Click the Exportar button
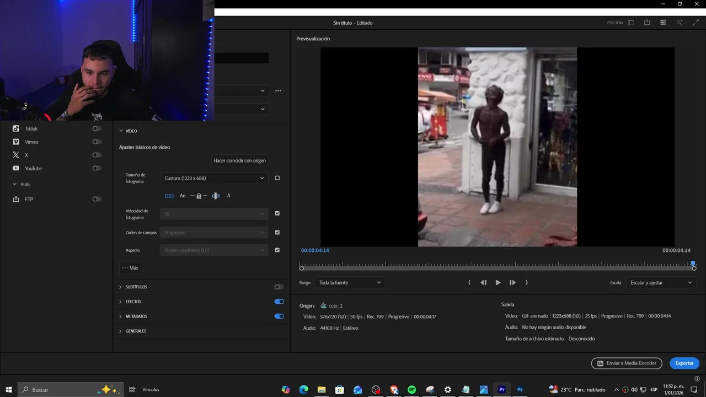The width and height of the screenshot is (706, 397). (x=684, y=363)
